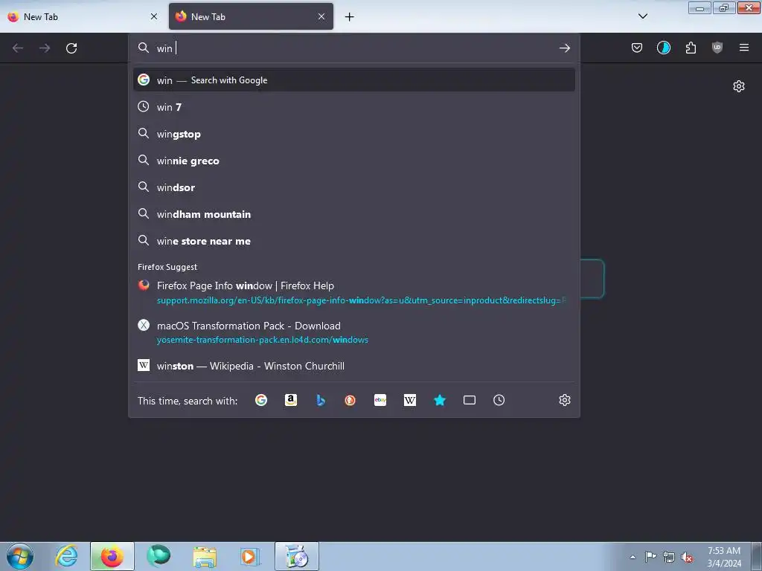Image resolution: width=762 pixels, height=571 pixels.
Task: Select the active second New Tab
Action: [251, 16]
